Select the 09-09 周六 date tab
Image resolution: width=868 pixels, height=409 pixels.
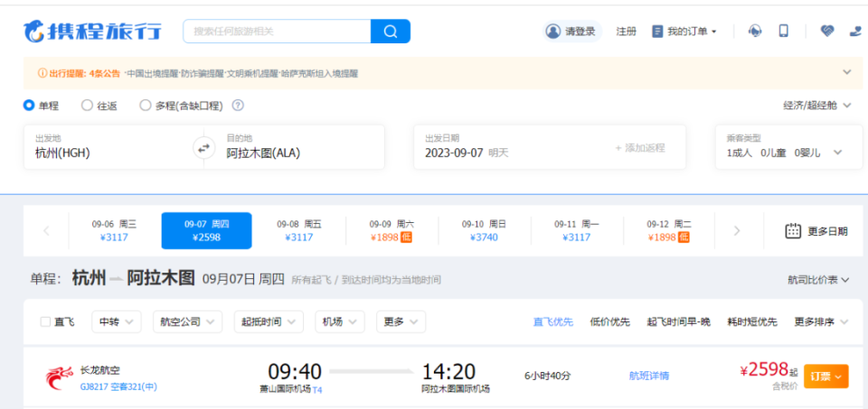coord(392,231)
